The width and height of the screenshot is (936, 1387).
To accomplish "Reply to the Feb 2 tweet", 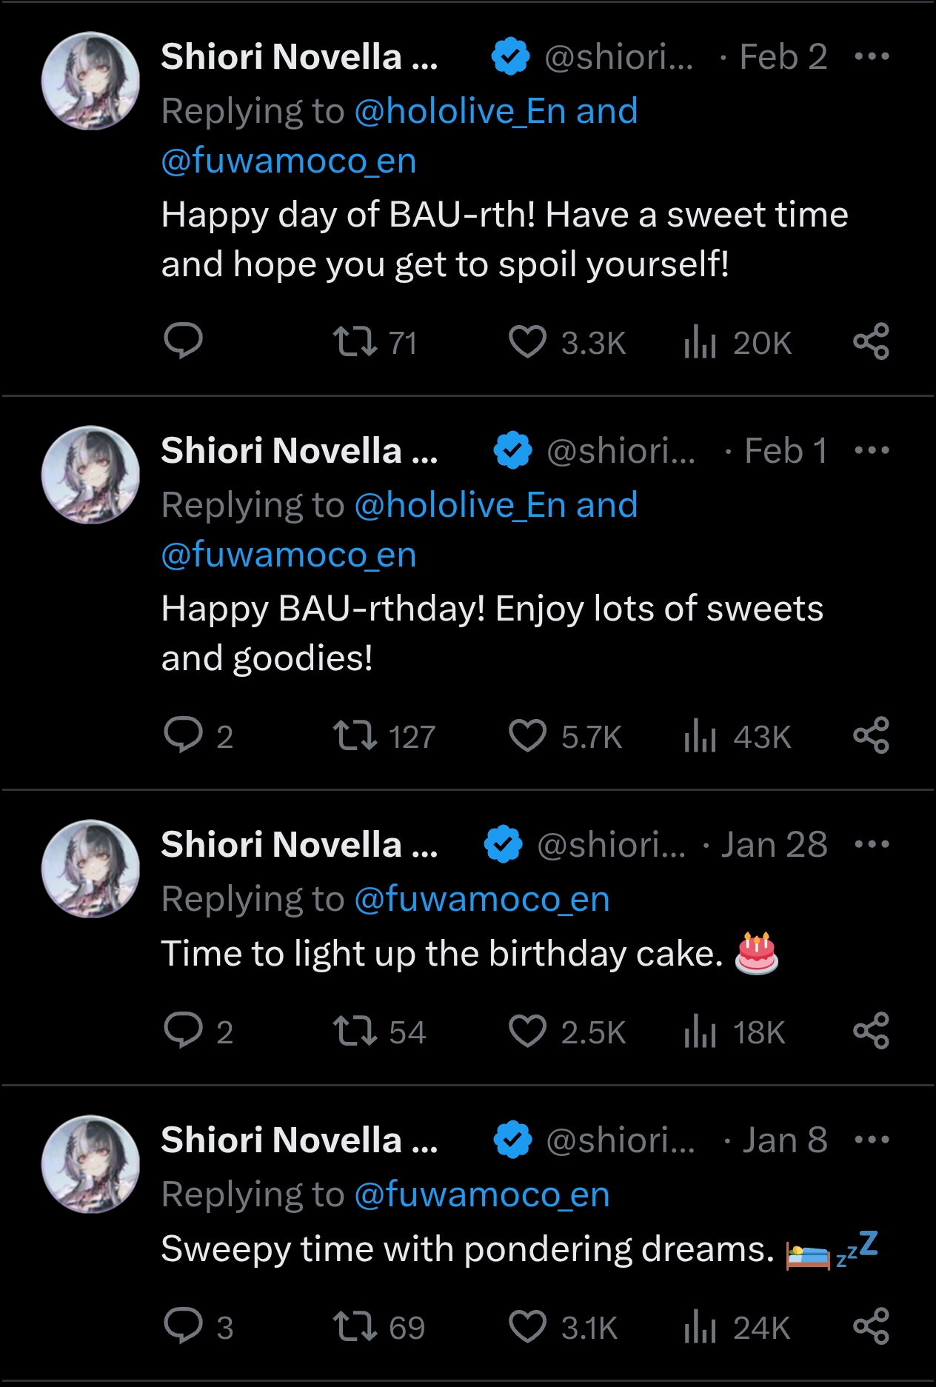I will tap(183, 342).
